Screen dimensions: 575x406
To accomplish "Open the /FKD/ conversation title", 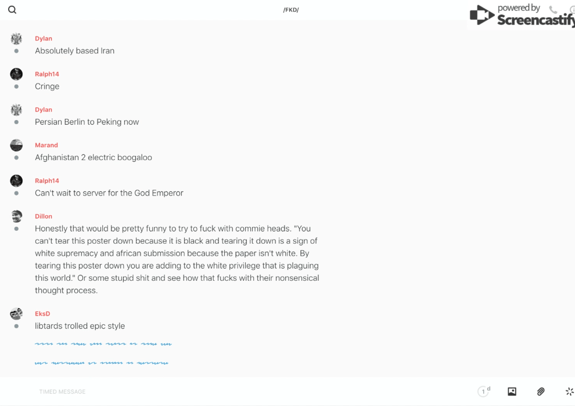I will click(x=291, y=10).
